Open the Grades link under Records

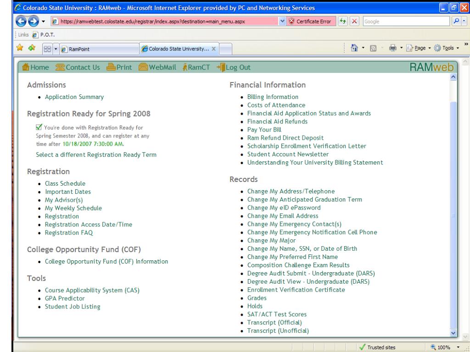(257, 298)
